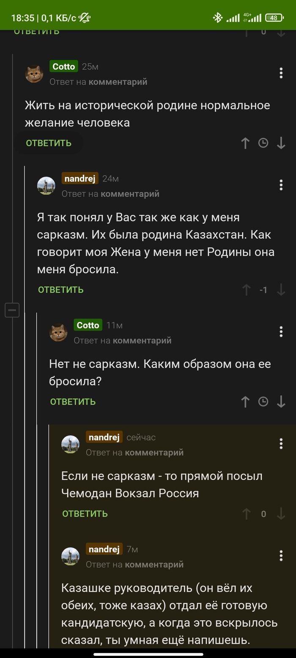This screenshot has height=658, width=296.
Task: Collapse the comment thread with minus button
Action: click(x=12, y=311)
